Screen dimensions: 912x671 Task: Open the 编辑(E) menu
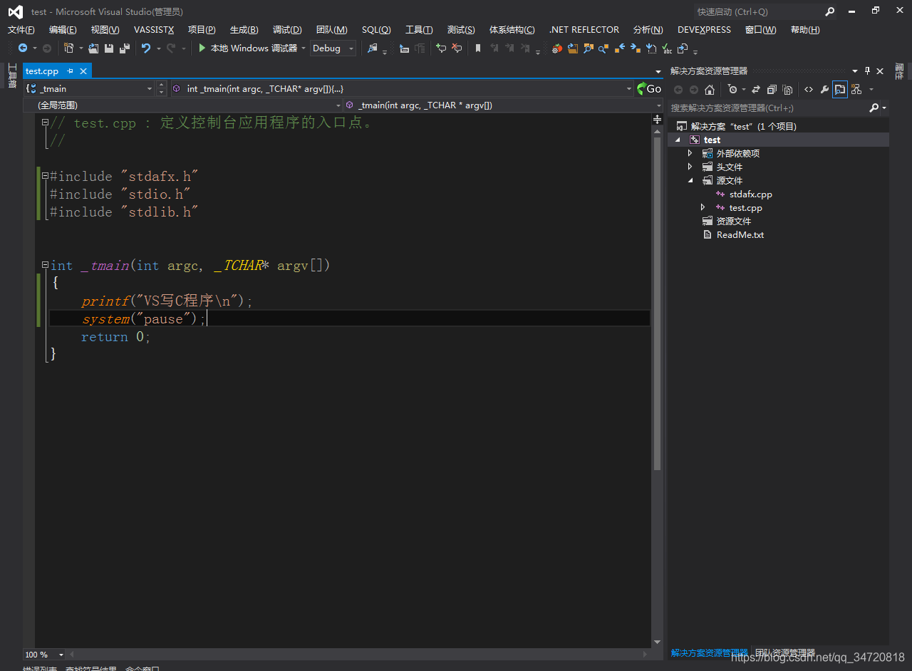63,29
